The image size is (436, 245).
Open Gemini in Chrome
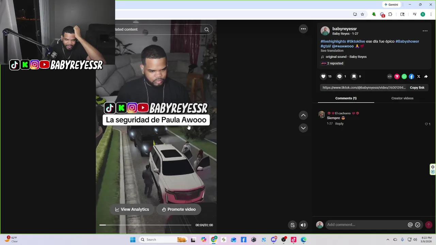pos(391,5)
